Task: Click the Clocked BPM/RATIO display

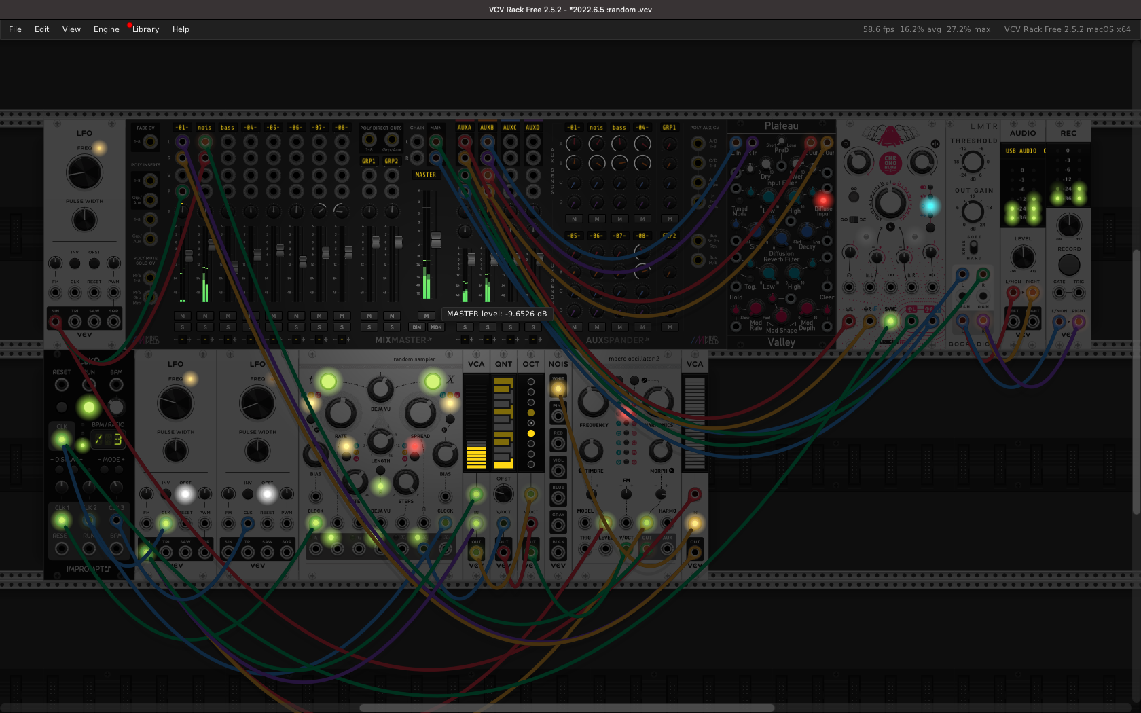Action: point(109,440)
